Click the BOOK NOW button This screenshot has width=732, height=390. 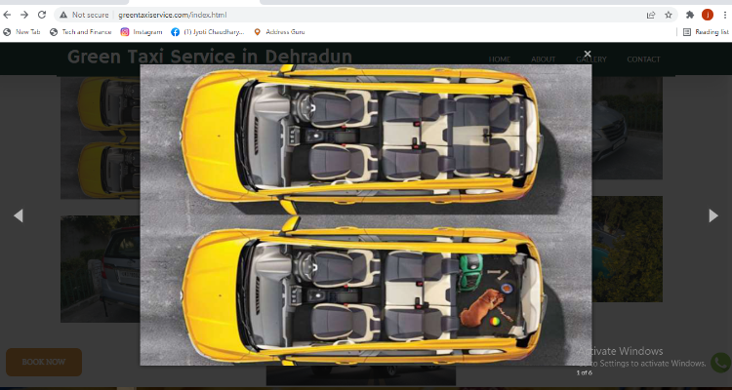coord(44,362)
